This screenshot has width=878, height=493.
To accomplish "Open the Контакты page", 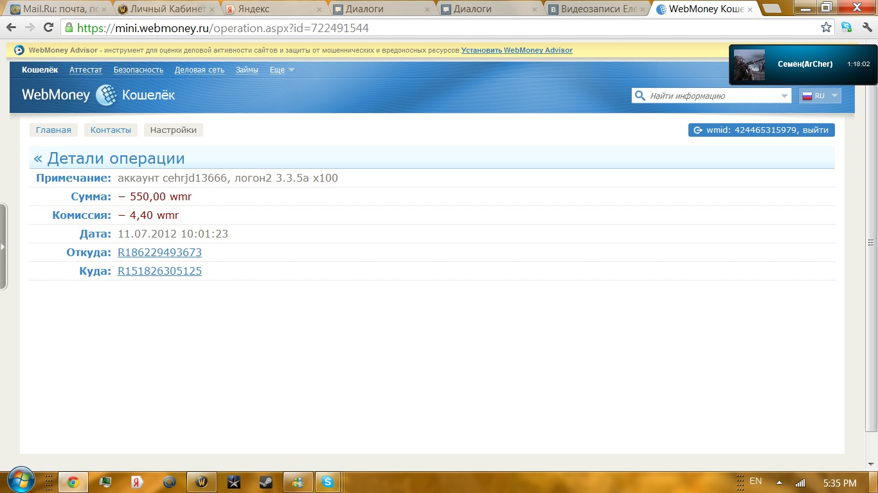I will click(x=111, y=130).
